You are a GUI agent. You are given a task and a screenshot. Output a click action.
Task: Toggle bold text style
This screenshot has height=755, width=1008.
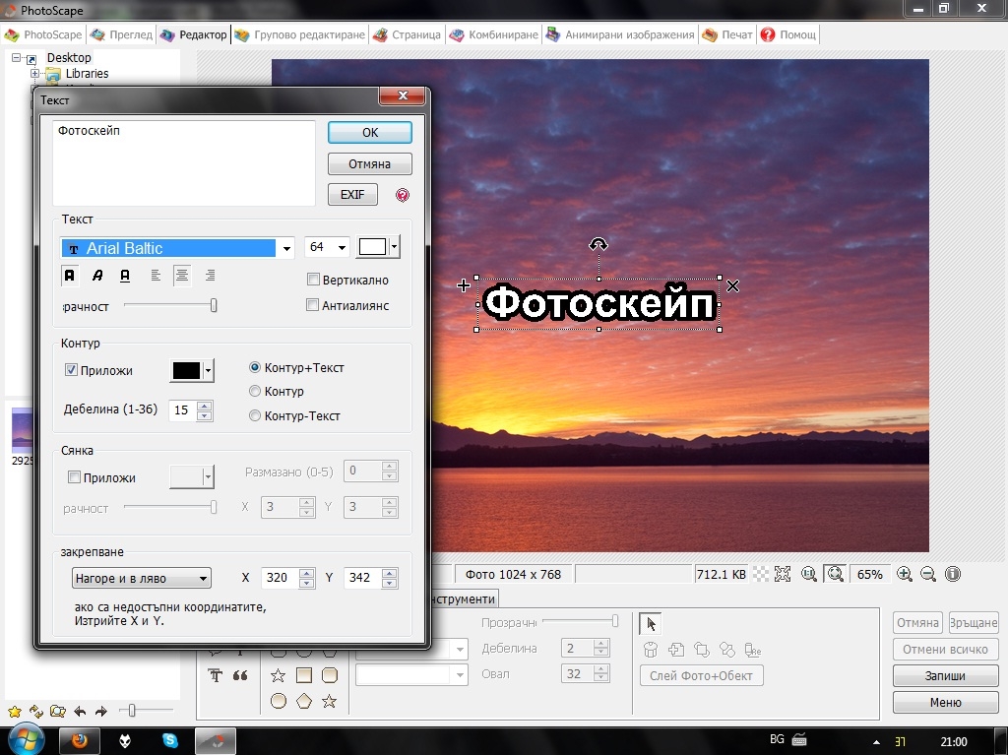70,276
